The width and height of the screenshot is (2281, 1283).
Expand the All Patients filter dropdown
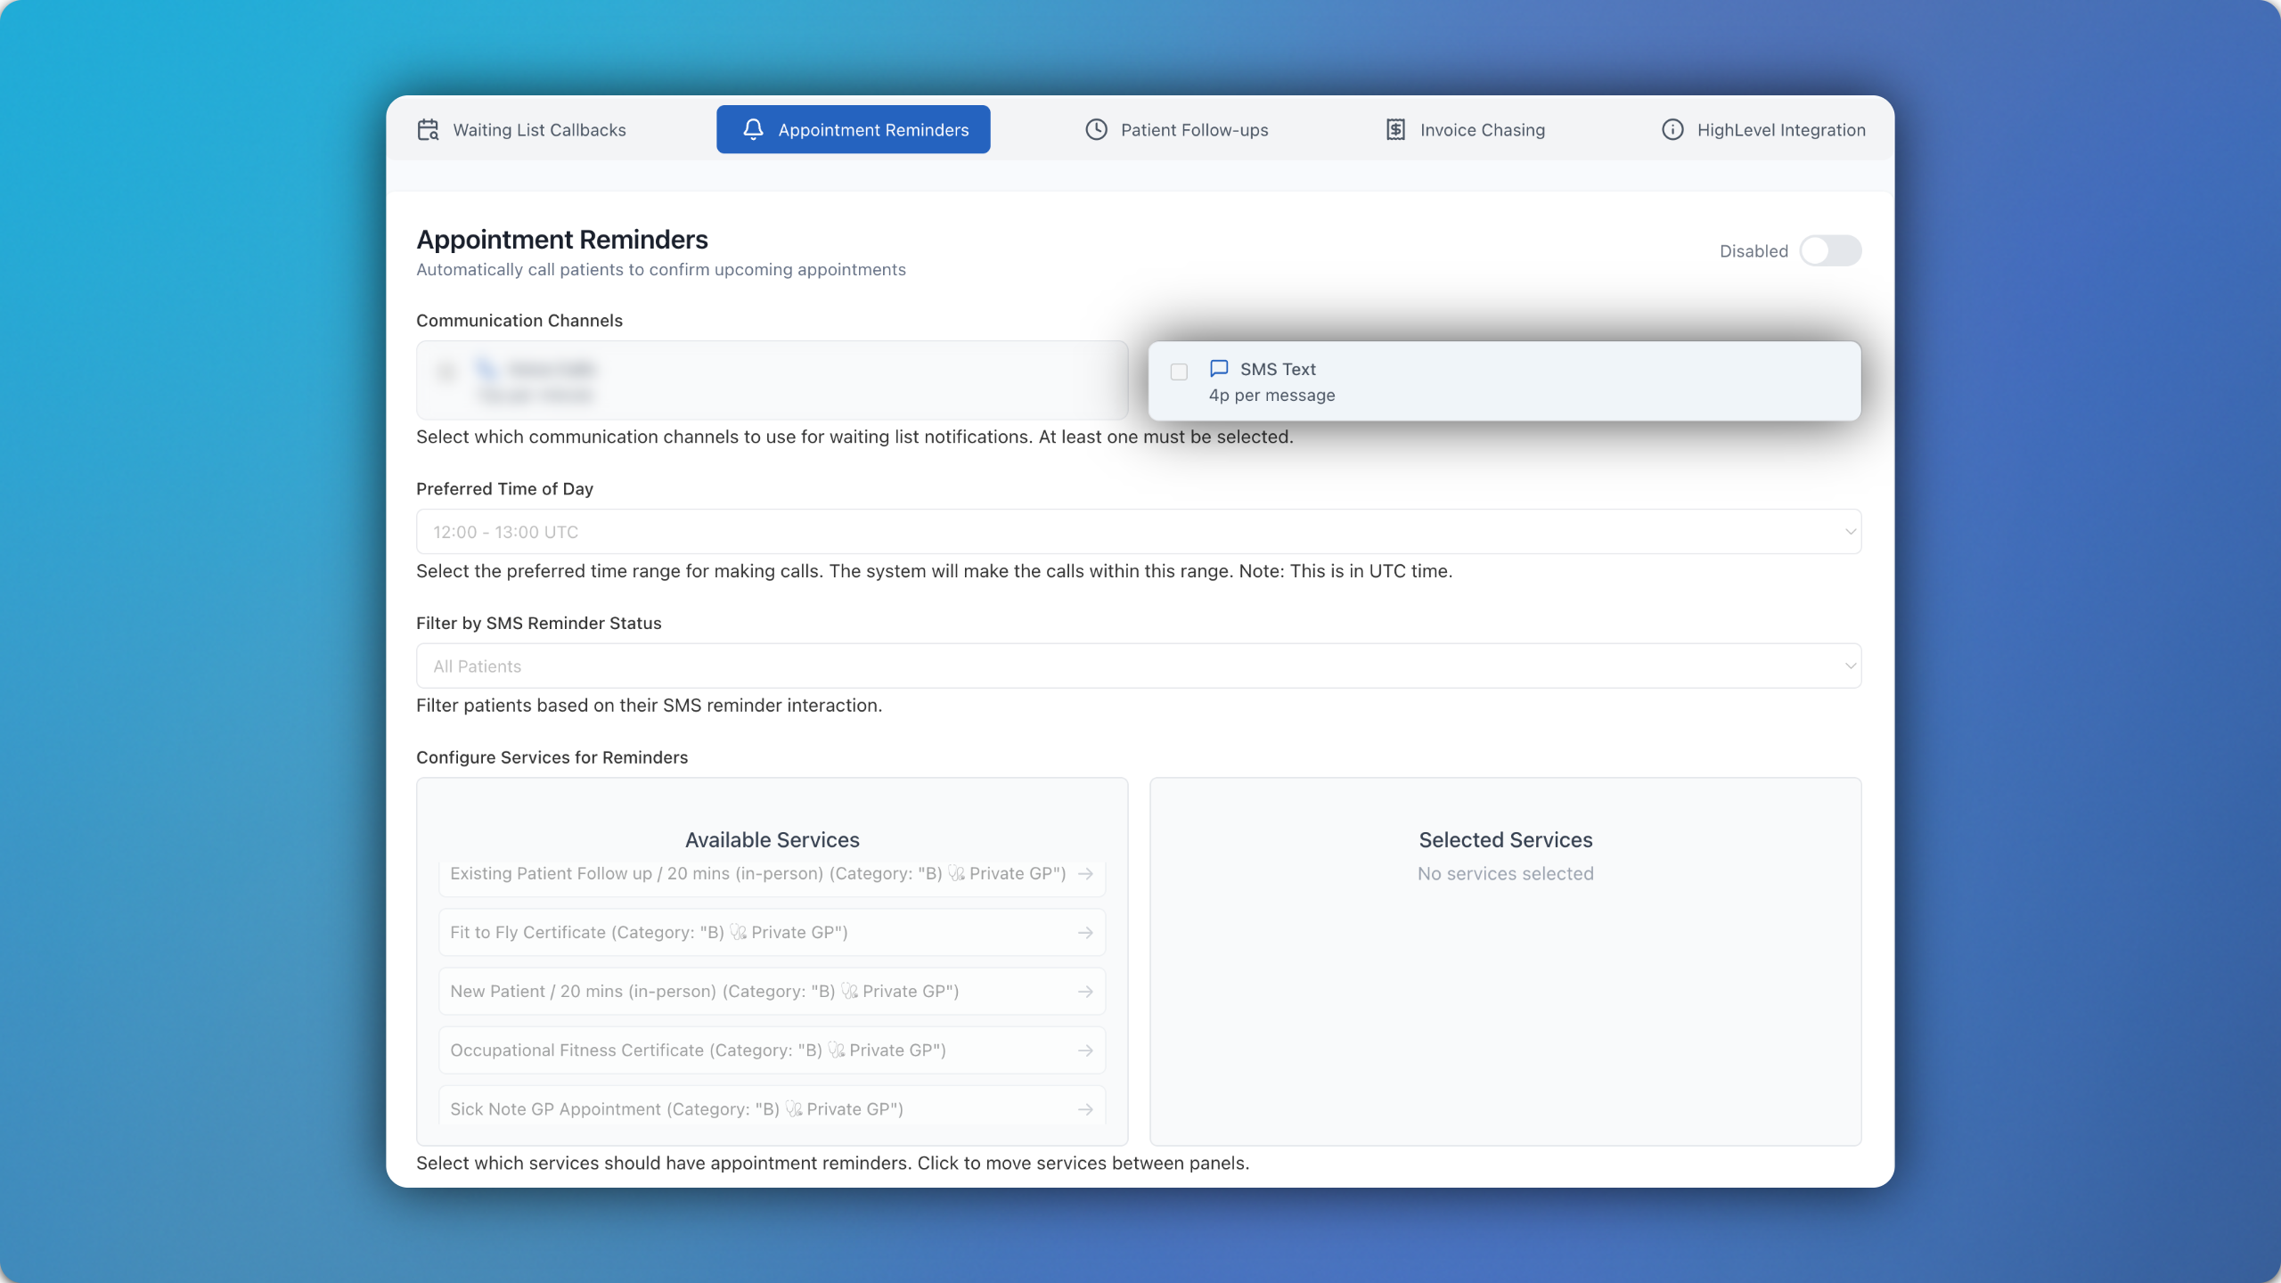[1137, 666]
